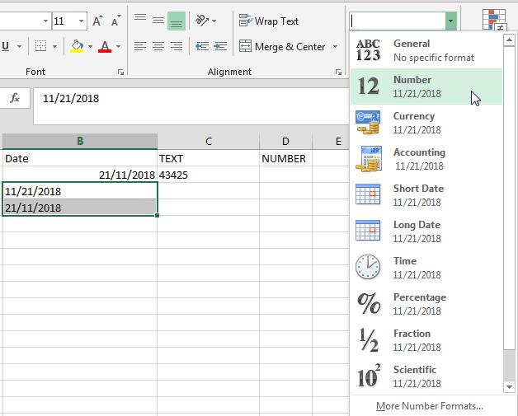Click the Insert Function fx icon

pos(15,98)
